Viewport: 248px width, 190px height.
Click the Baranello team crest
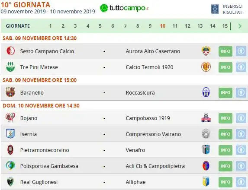point(10,92)
